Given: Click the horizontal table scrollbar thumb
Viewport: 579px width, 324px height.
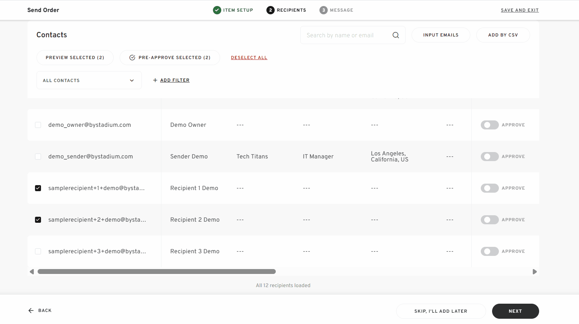Looking at the screenshot, I should coord(157,272).
